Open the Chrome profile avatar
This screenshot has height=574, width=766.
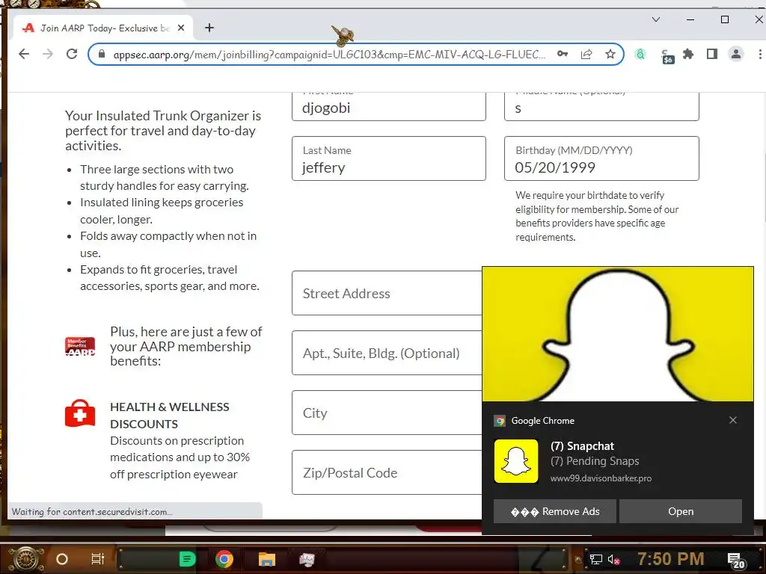tap(736, 54)
